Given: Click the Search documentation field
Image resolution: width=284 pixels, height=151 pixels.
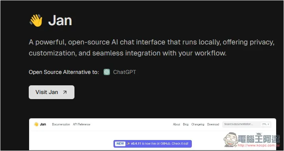Looking at the screenshot, I should [x=247, y=124].
